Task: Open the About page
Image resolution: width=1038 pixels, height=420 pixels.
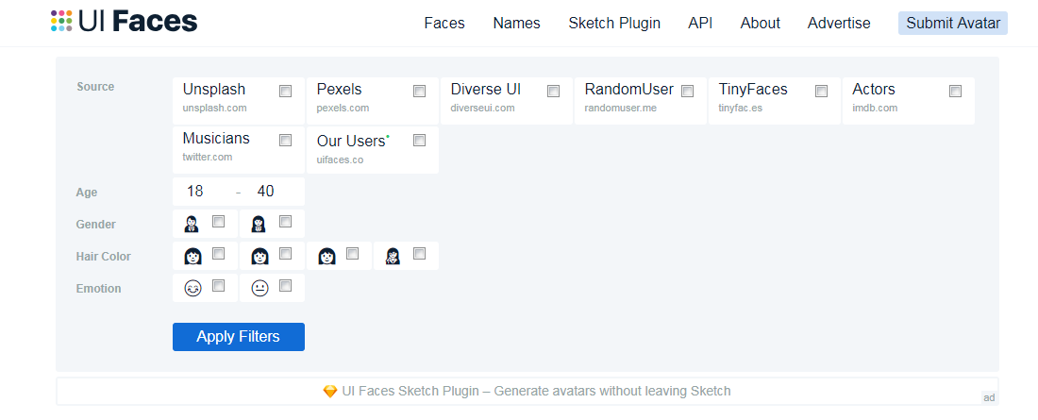Action: 760,24
